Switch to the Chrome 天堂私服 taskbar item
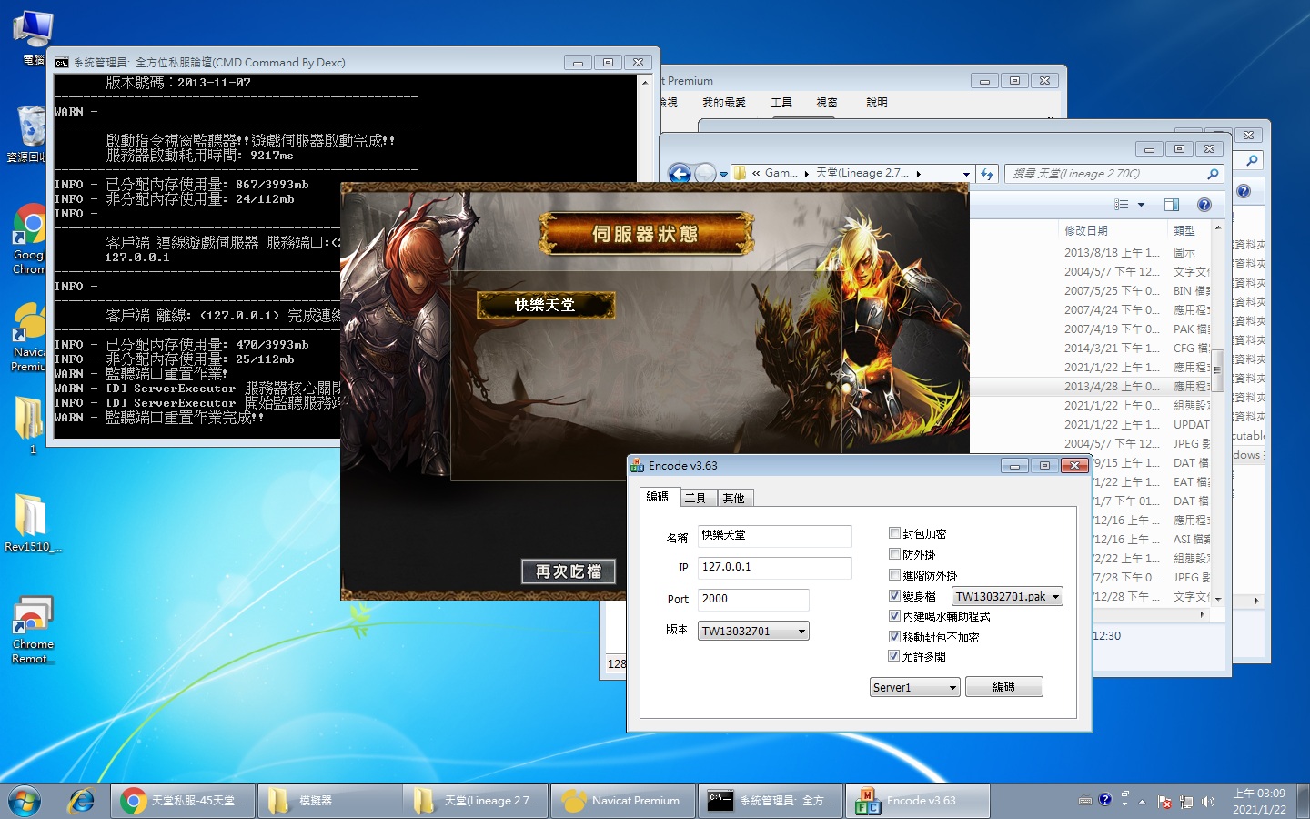This screenshot has width=1310, height=819. [183, 801]
